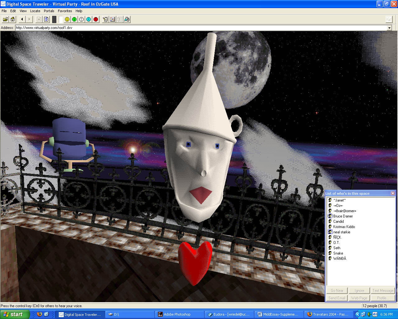Select Kristmas Kiddo in the people list
The image size is (398, 319).
[344, 227]
